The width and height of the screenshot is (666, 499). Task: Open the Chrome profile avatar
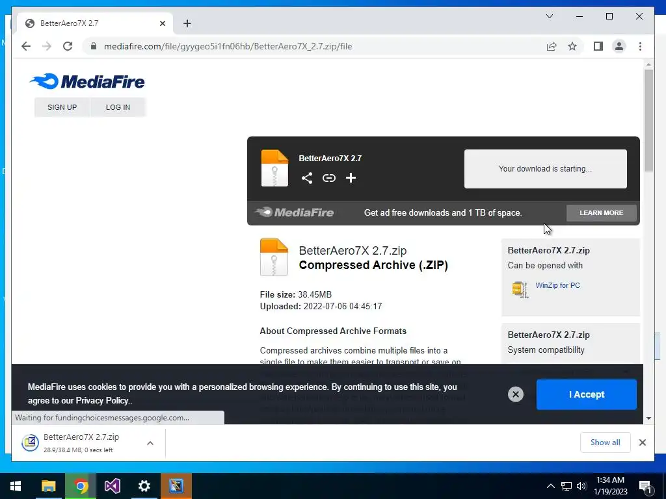[619, 46]
